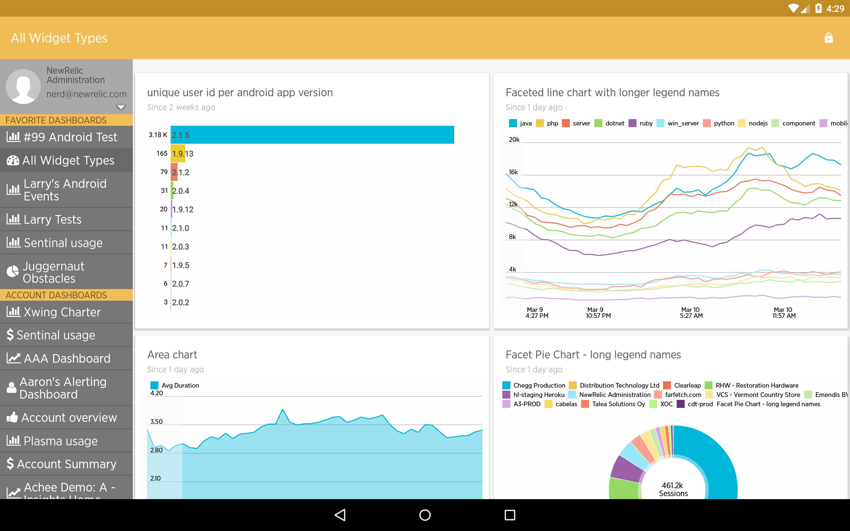Tap the '2.0.2' version row label

(x=181, y=302)
